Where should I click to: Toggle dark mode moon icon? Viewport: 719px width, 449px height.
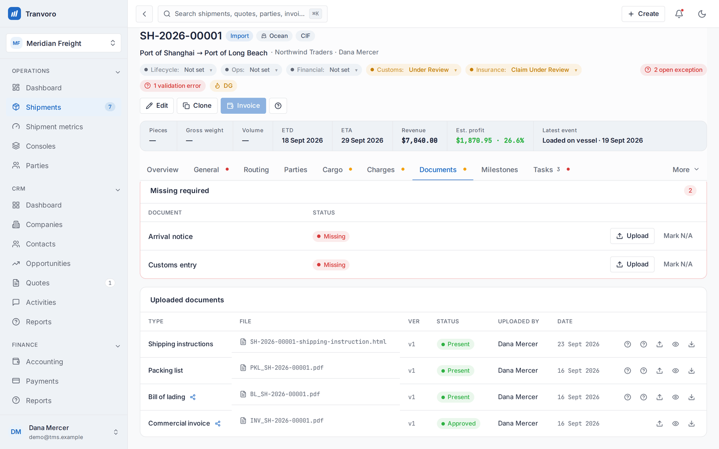click(702, 14)
